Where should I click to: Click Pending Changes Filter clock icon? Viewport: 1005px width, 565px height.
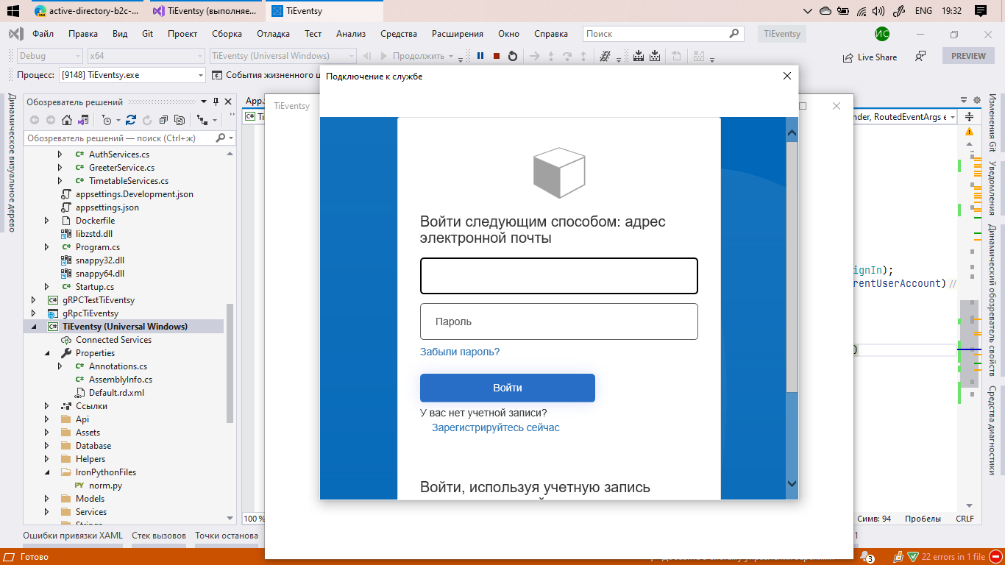(x=107, y=120)
